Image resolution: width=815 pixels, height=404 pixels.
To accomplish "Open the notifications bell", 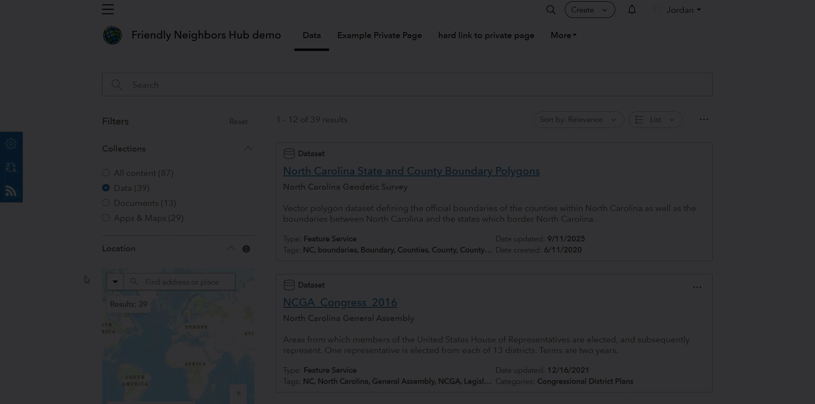I will click(x=632, y=9).
